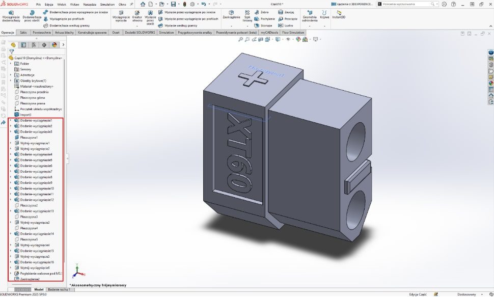Expand Dodanie-wyciągnięcie1 feature
The image size is (494, 297).
click(10, 120)
